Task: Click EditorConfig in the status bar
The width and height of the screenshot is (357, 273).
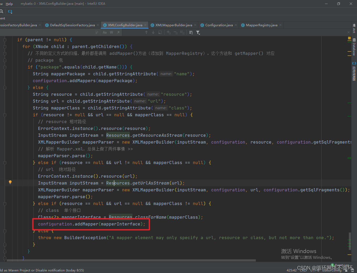Action: 332,270
